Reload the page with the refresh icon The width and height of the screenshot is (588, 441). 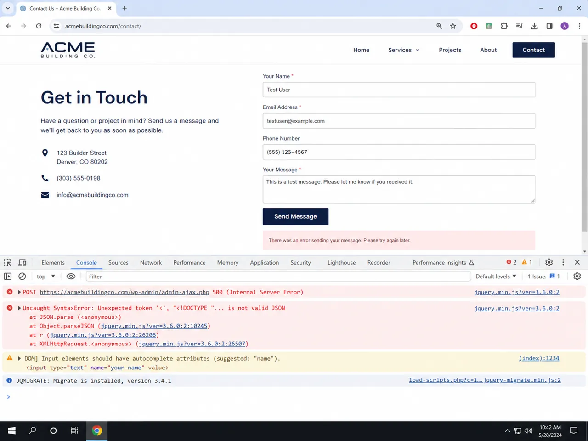tap(39, 26)
